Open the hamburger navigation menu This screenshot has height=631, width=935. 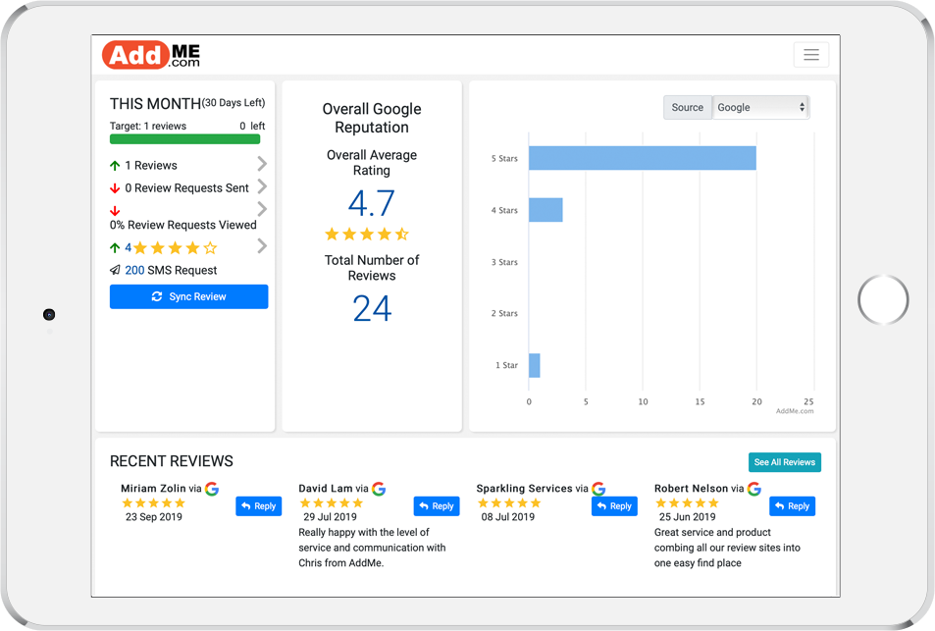810,55
